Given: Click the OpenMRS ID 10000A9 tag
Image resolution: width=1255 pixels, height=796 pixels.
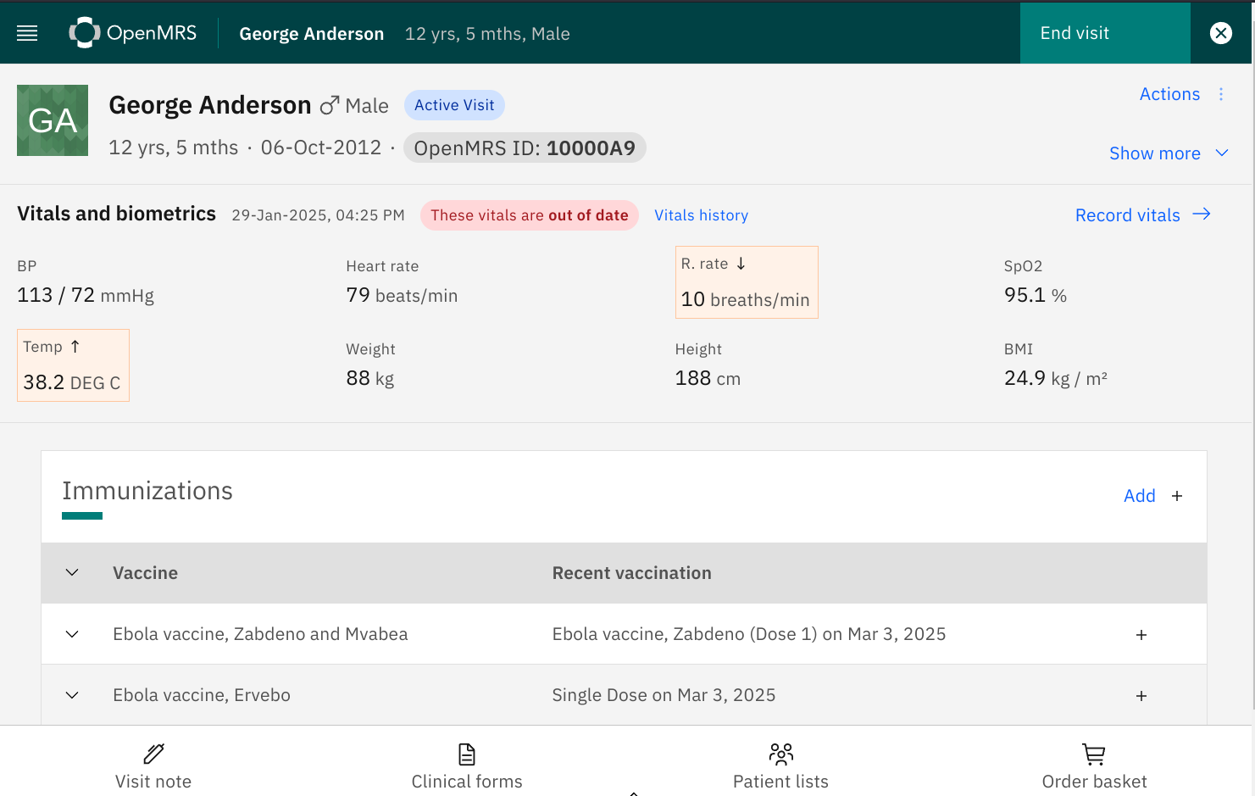Looking at the screenshot, I should [525, 148].
